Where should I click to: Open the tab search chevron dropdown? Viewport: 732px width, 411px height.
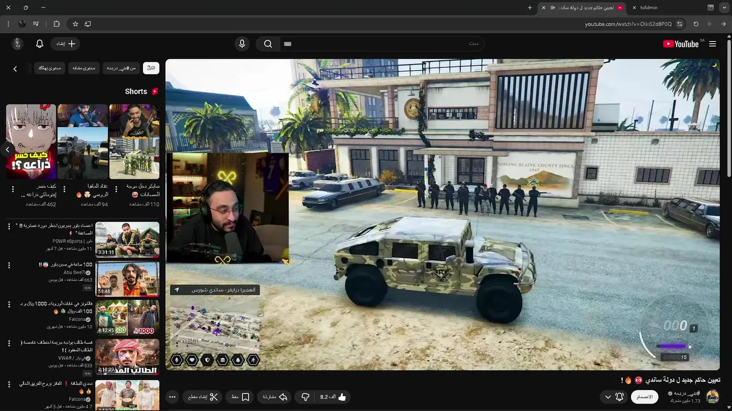pos(724,7)
